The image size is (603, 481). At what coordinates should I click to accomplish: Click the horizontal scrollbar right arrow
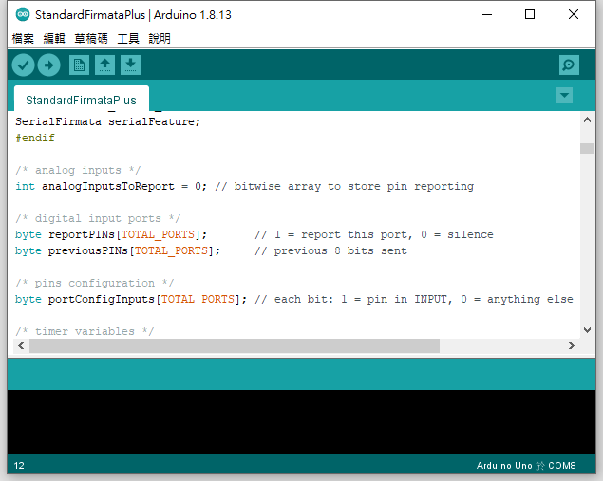click(x=572, y=345)
